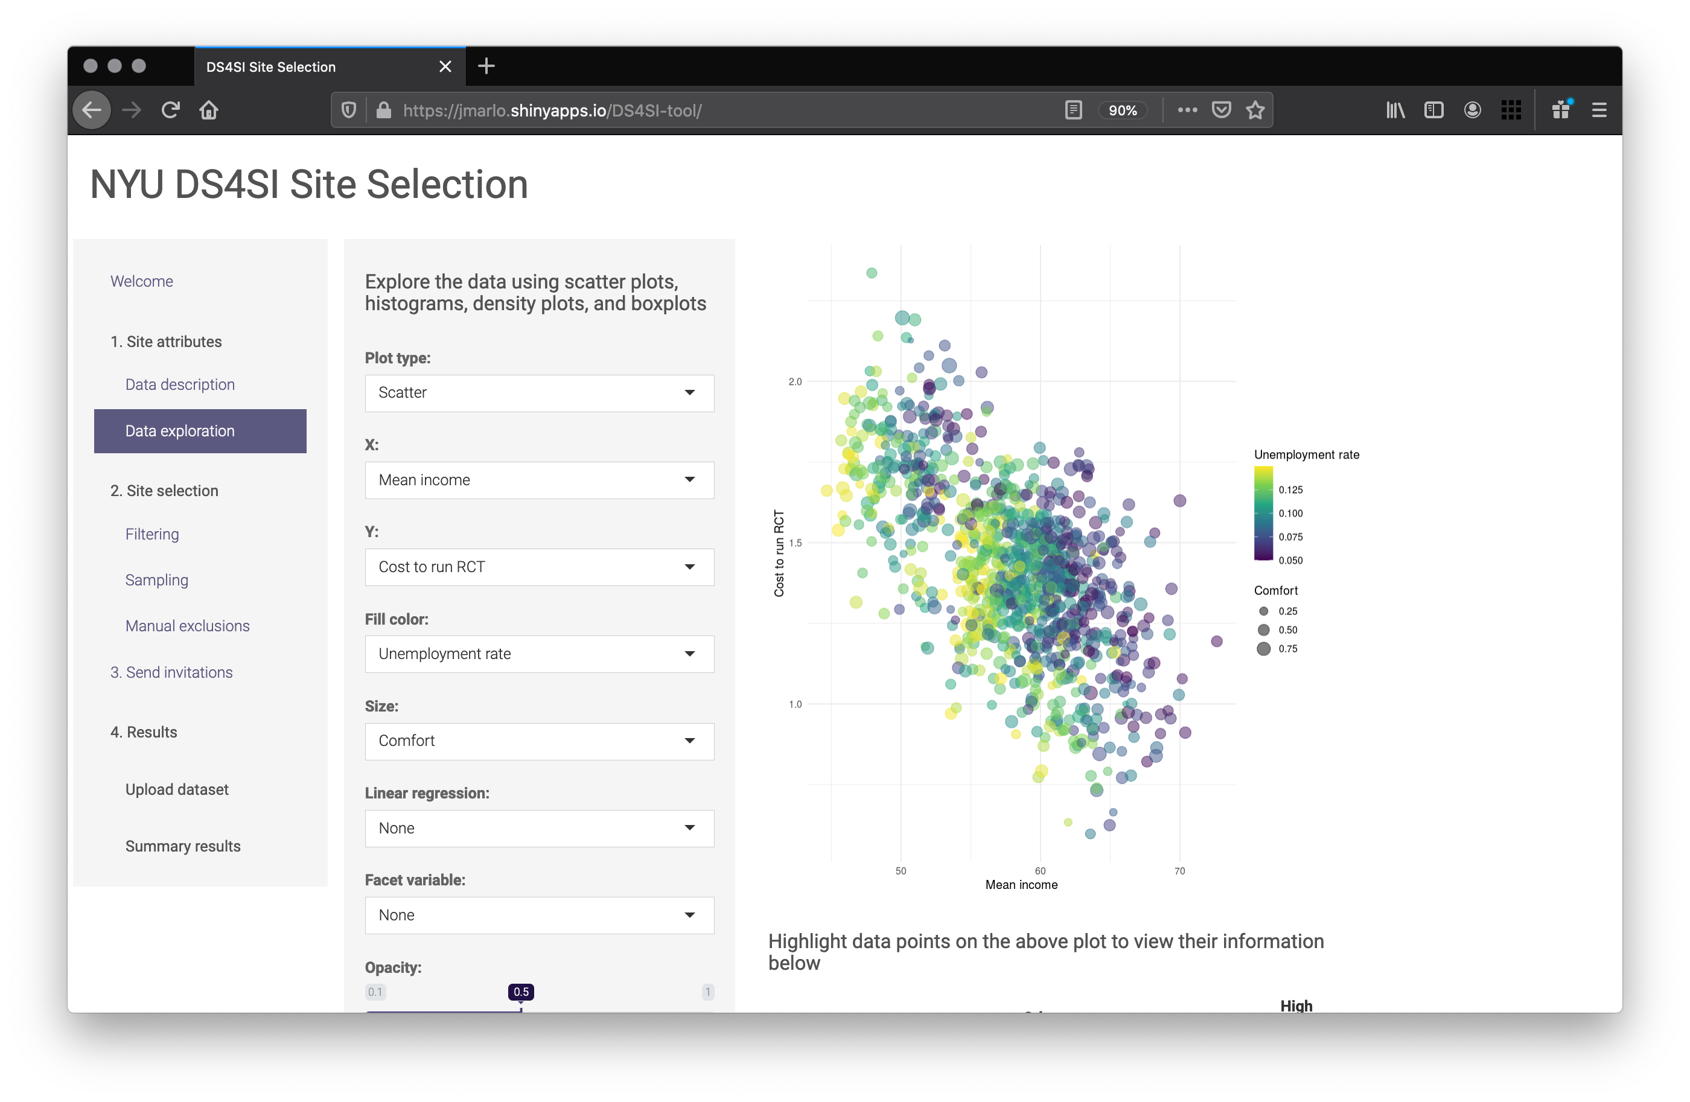Open the Fill color dropdown Unemployment rate

point(539,654)
